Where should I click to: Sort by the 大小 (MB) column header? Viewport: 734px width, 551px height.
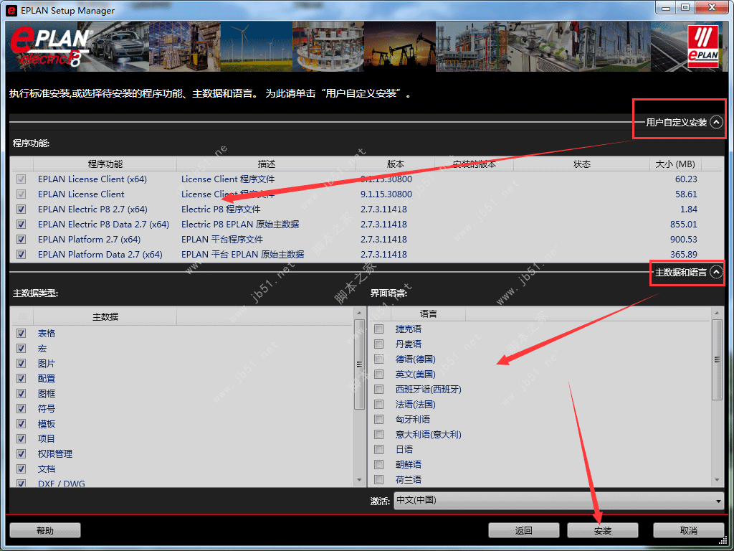675,164
